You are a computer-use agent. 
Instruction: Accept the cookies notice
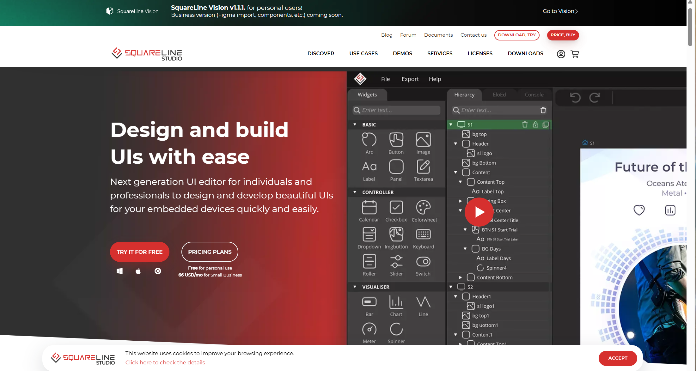(x=617, y=358)
